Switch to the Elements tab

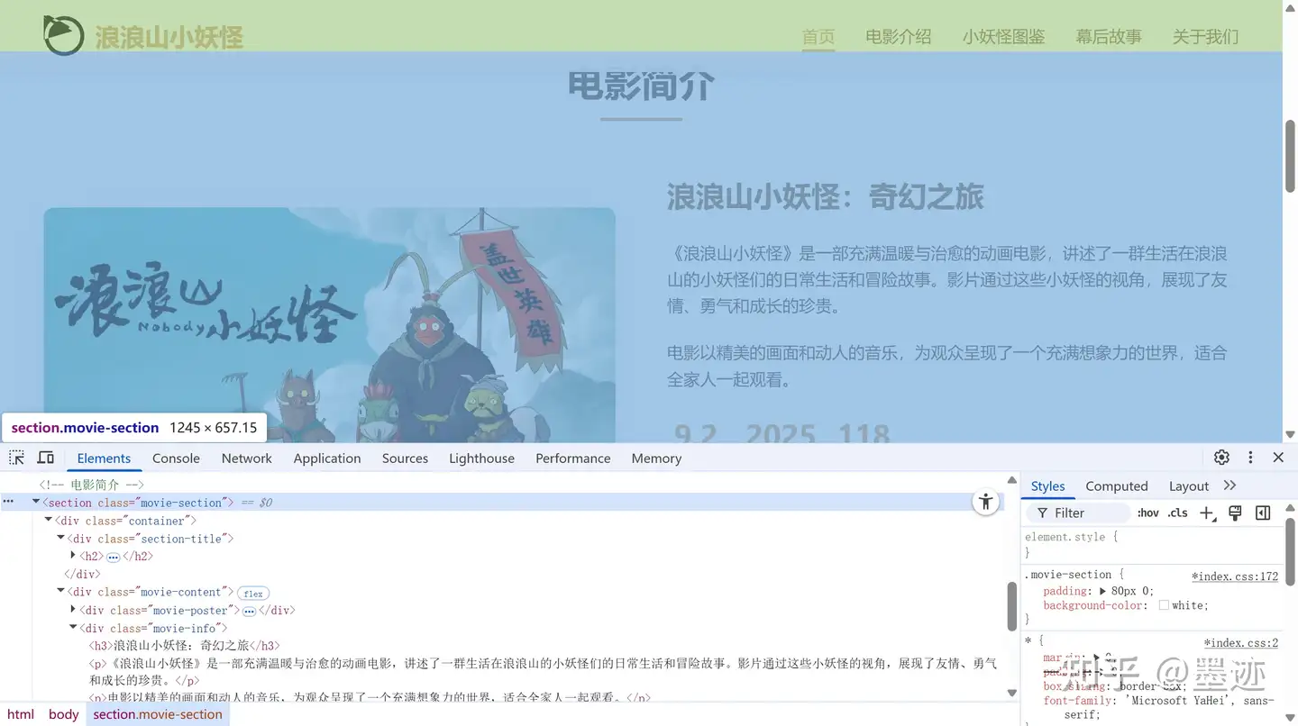click(104, 458)
